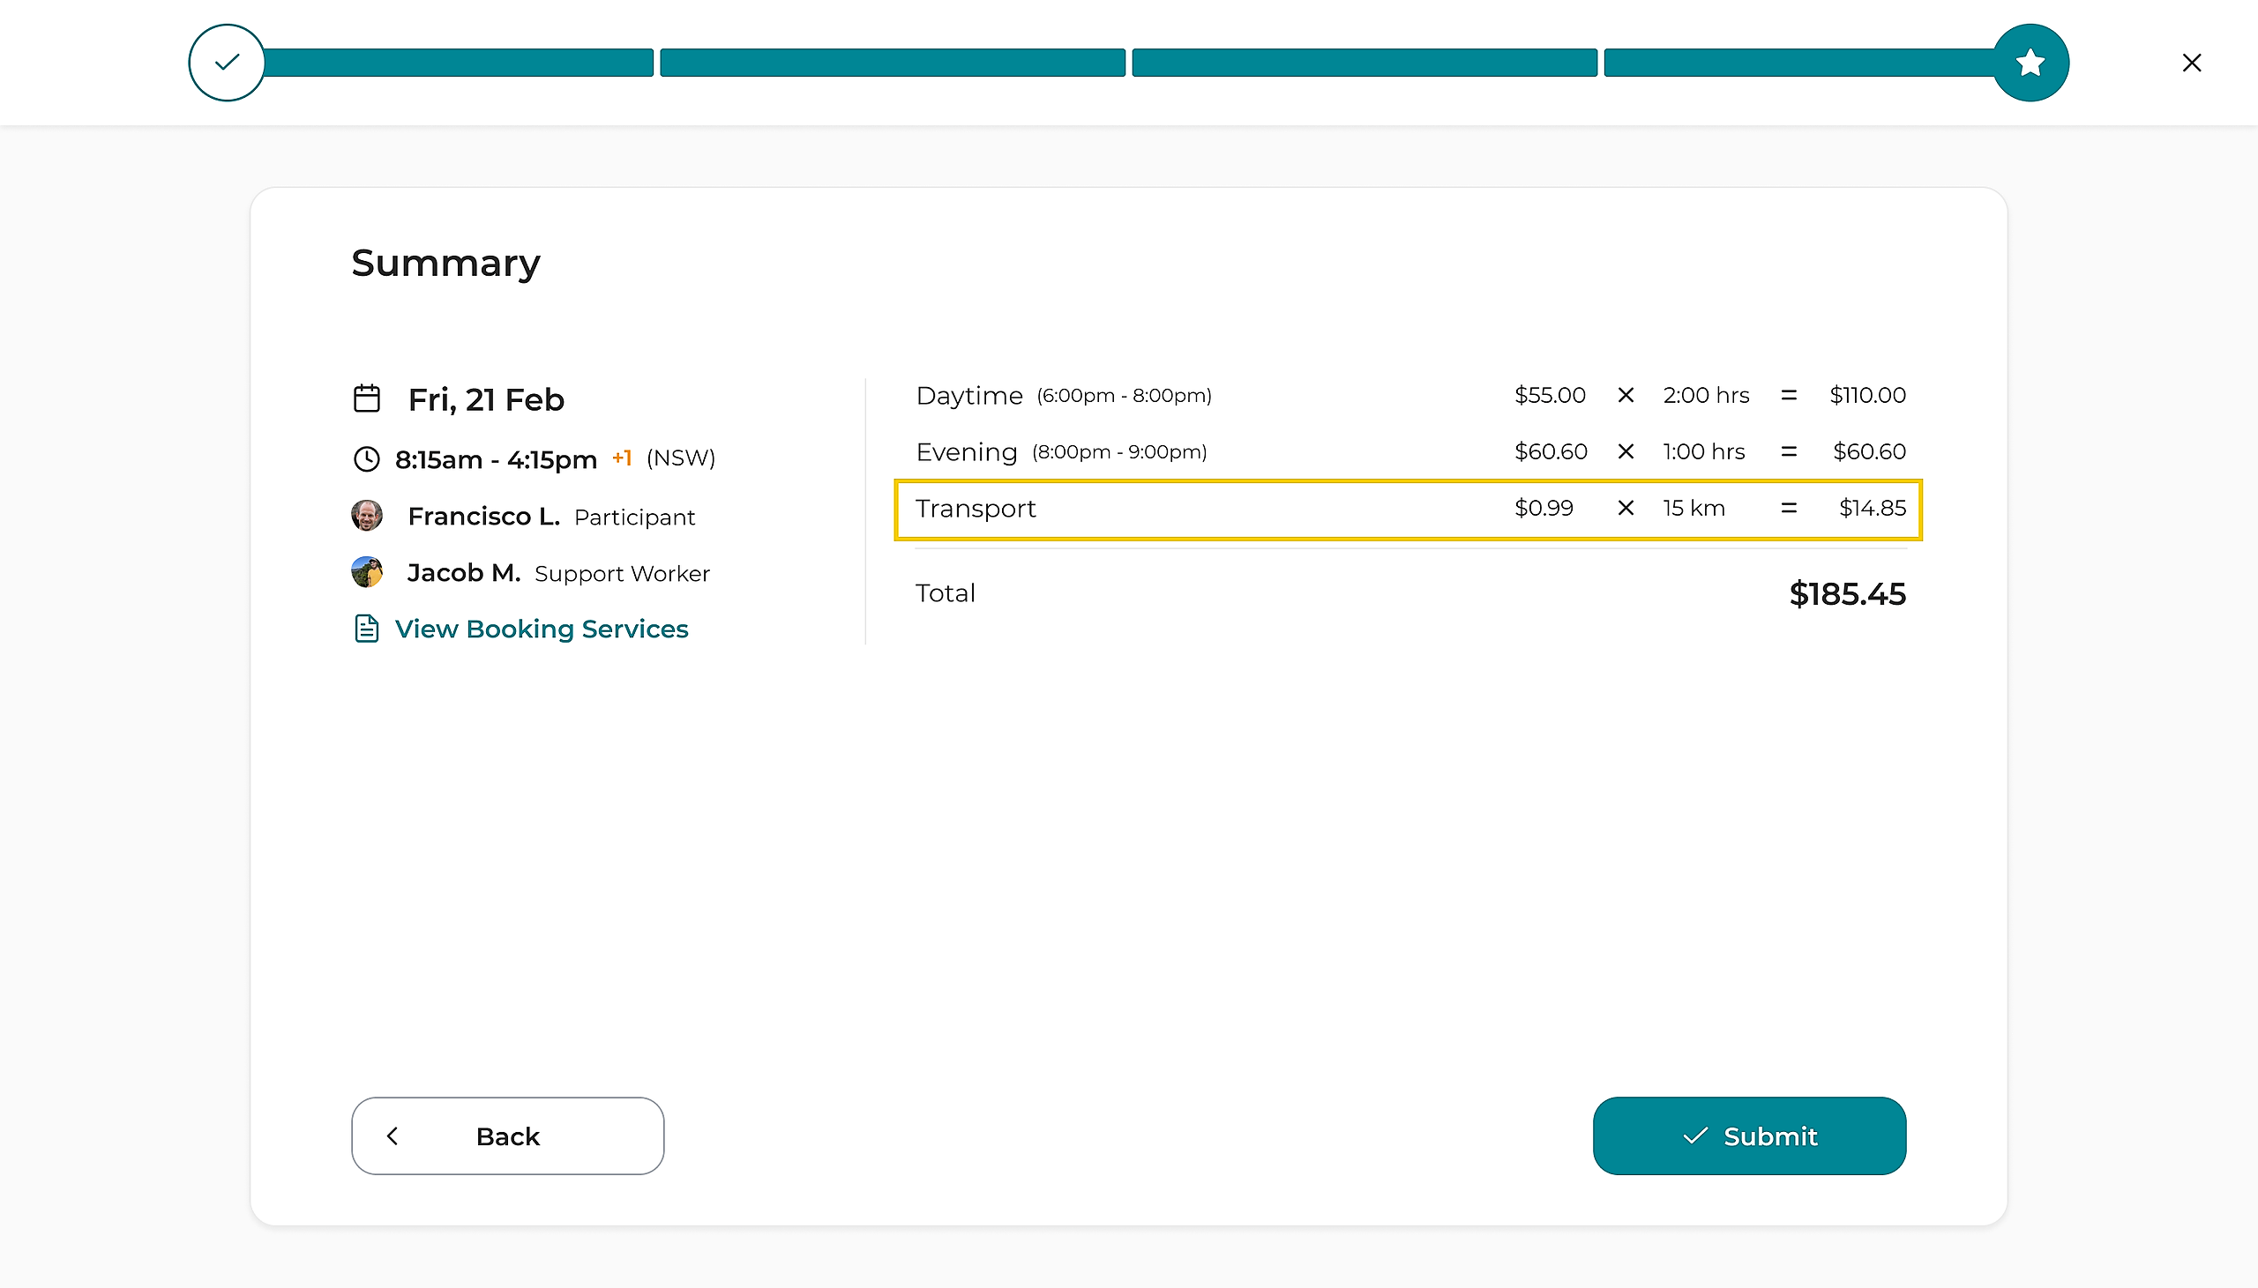The image size is (2258, 1288).
Task: Submit the booking summary
Action: tap(1748, 1135)
